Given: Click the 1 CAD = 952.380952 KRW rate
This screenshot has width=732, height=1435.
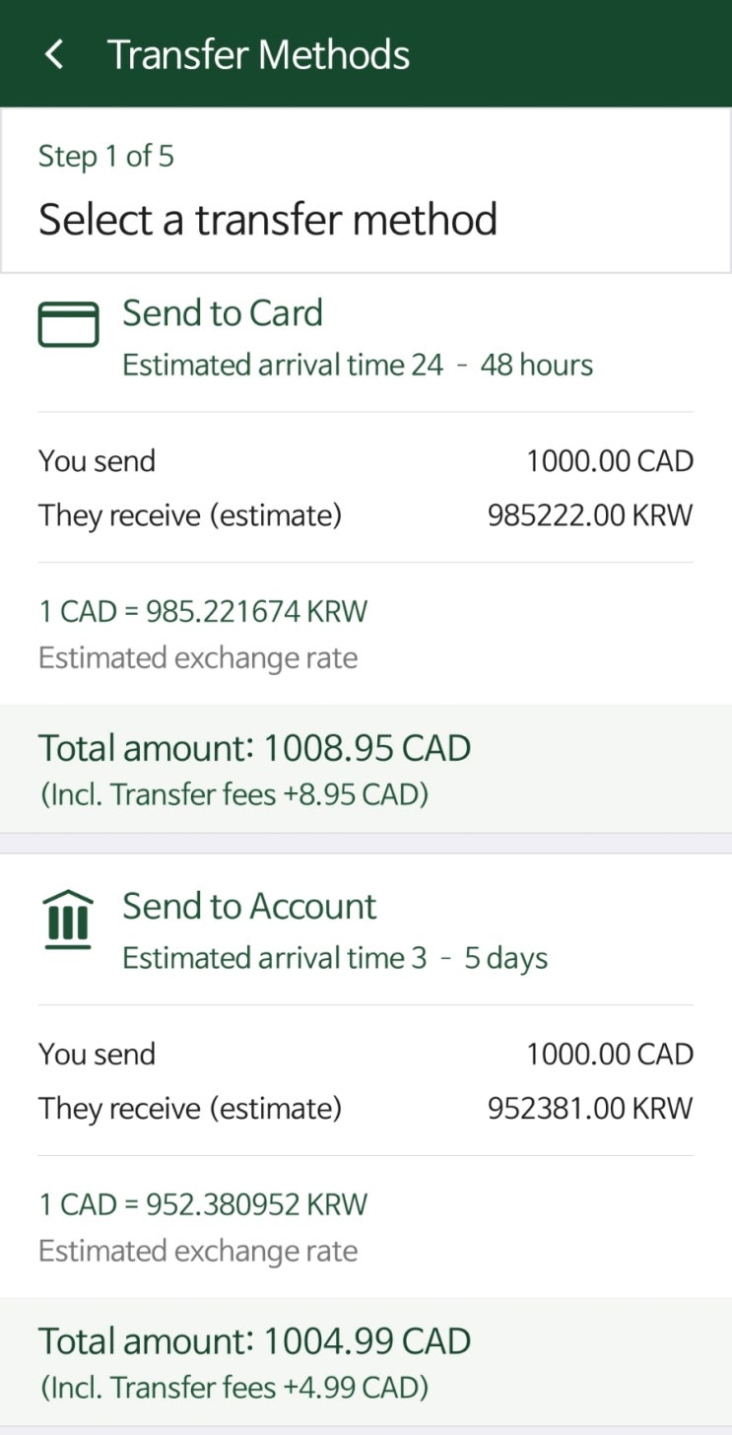Looking at the screenshot, I should [203, 1204].
